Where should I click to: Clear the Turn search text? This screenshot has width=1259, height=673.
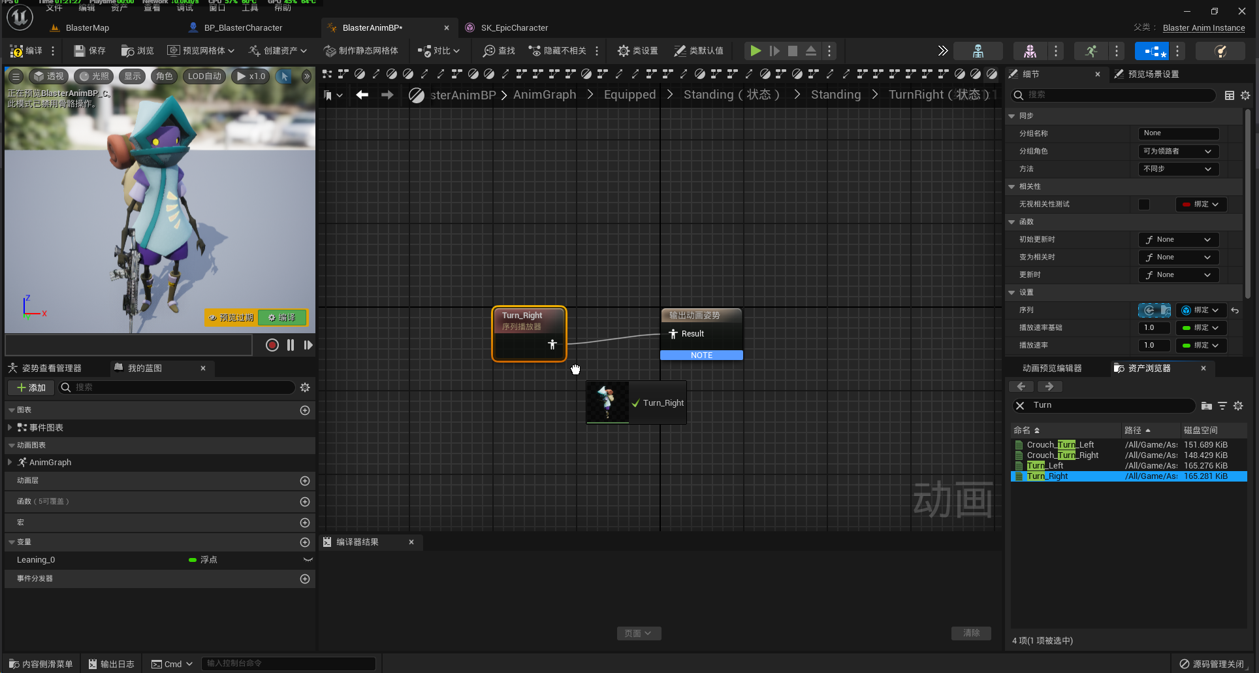click(1020, 406)
